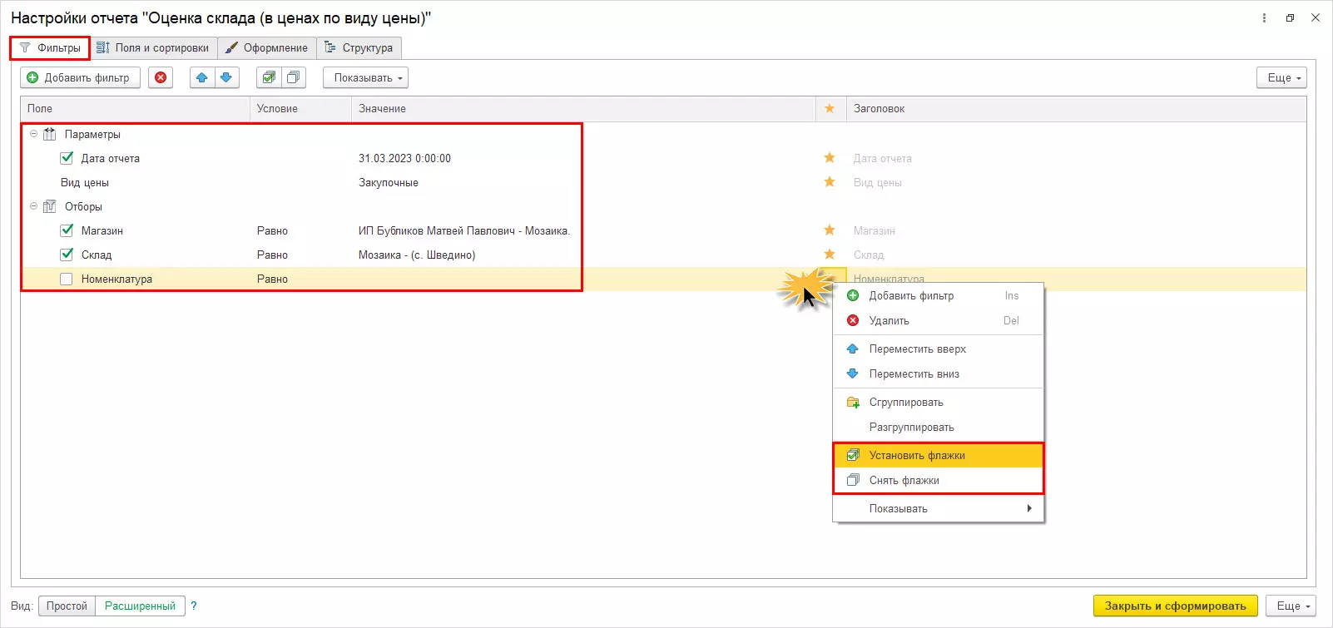Image resolution: width=1333 pixels, height=628 pixels.
Task: Click the clear checkmarks toolbar icon
Action: 293,77
